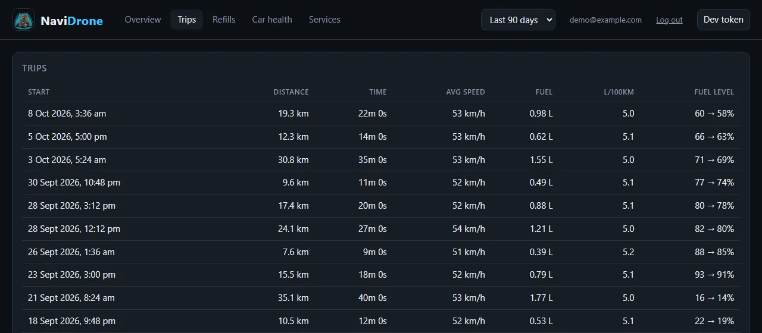
Task: Click the 54 km/h average speed value
Action: [x=469, y=229]
